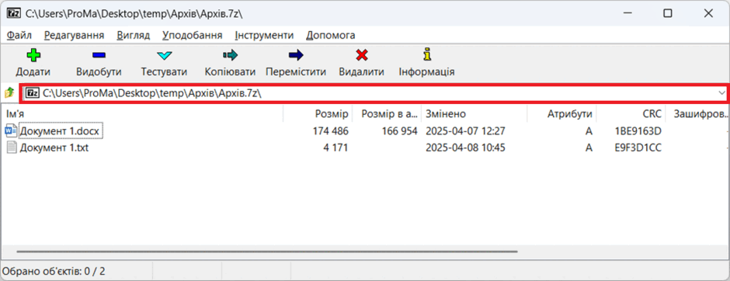Screen dimensions: 730x281
Task: Click CRC value E9F3D1CC
Action: point(638,148)
